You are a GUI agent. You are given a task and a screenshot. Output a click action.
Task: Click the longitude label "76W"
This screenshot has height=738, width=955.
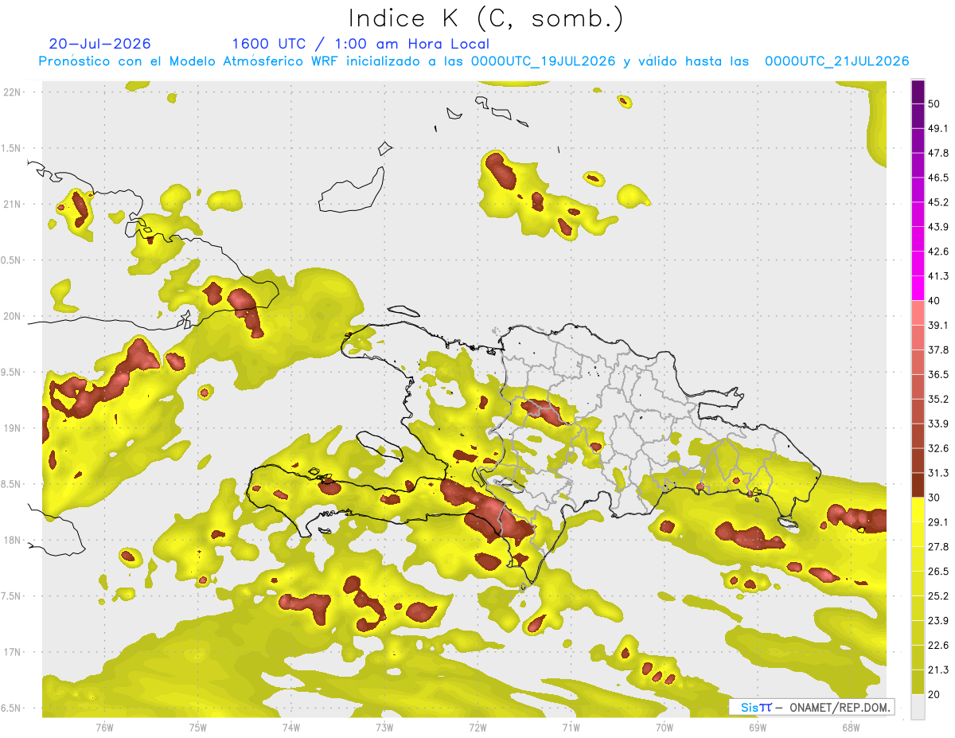104,727
